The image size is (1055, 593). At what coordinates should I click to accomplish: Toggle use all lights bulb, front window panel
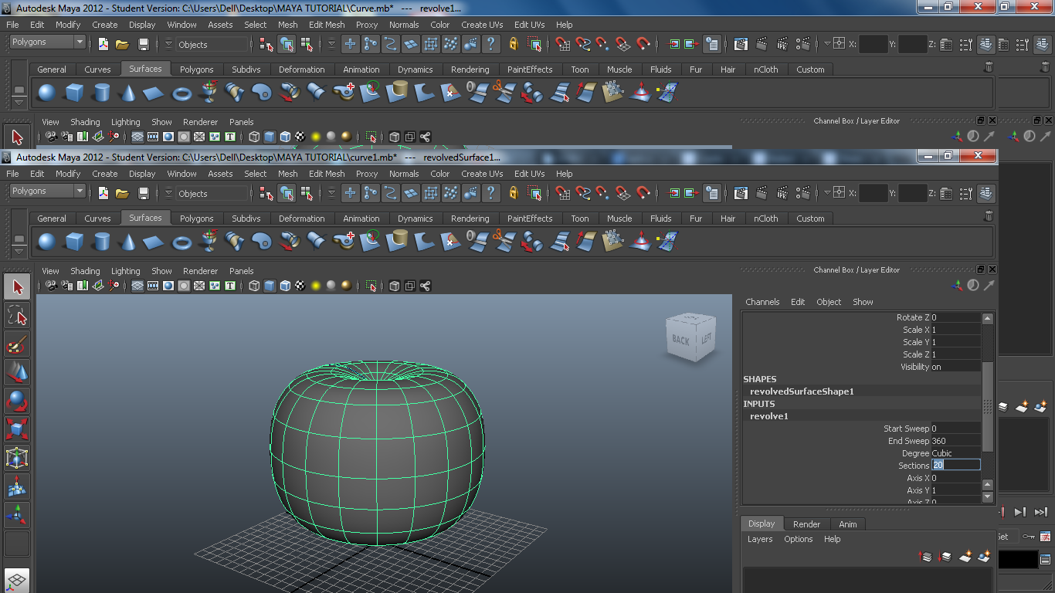click(316, 286)
